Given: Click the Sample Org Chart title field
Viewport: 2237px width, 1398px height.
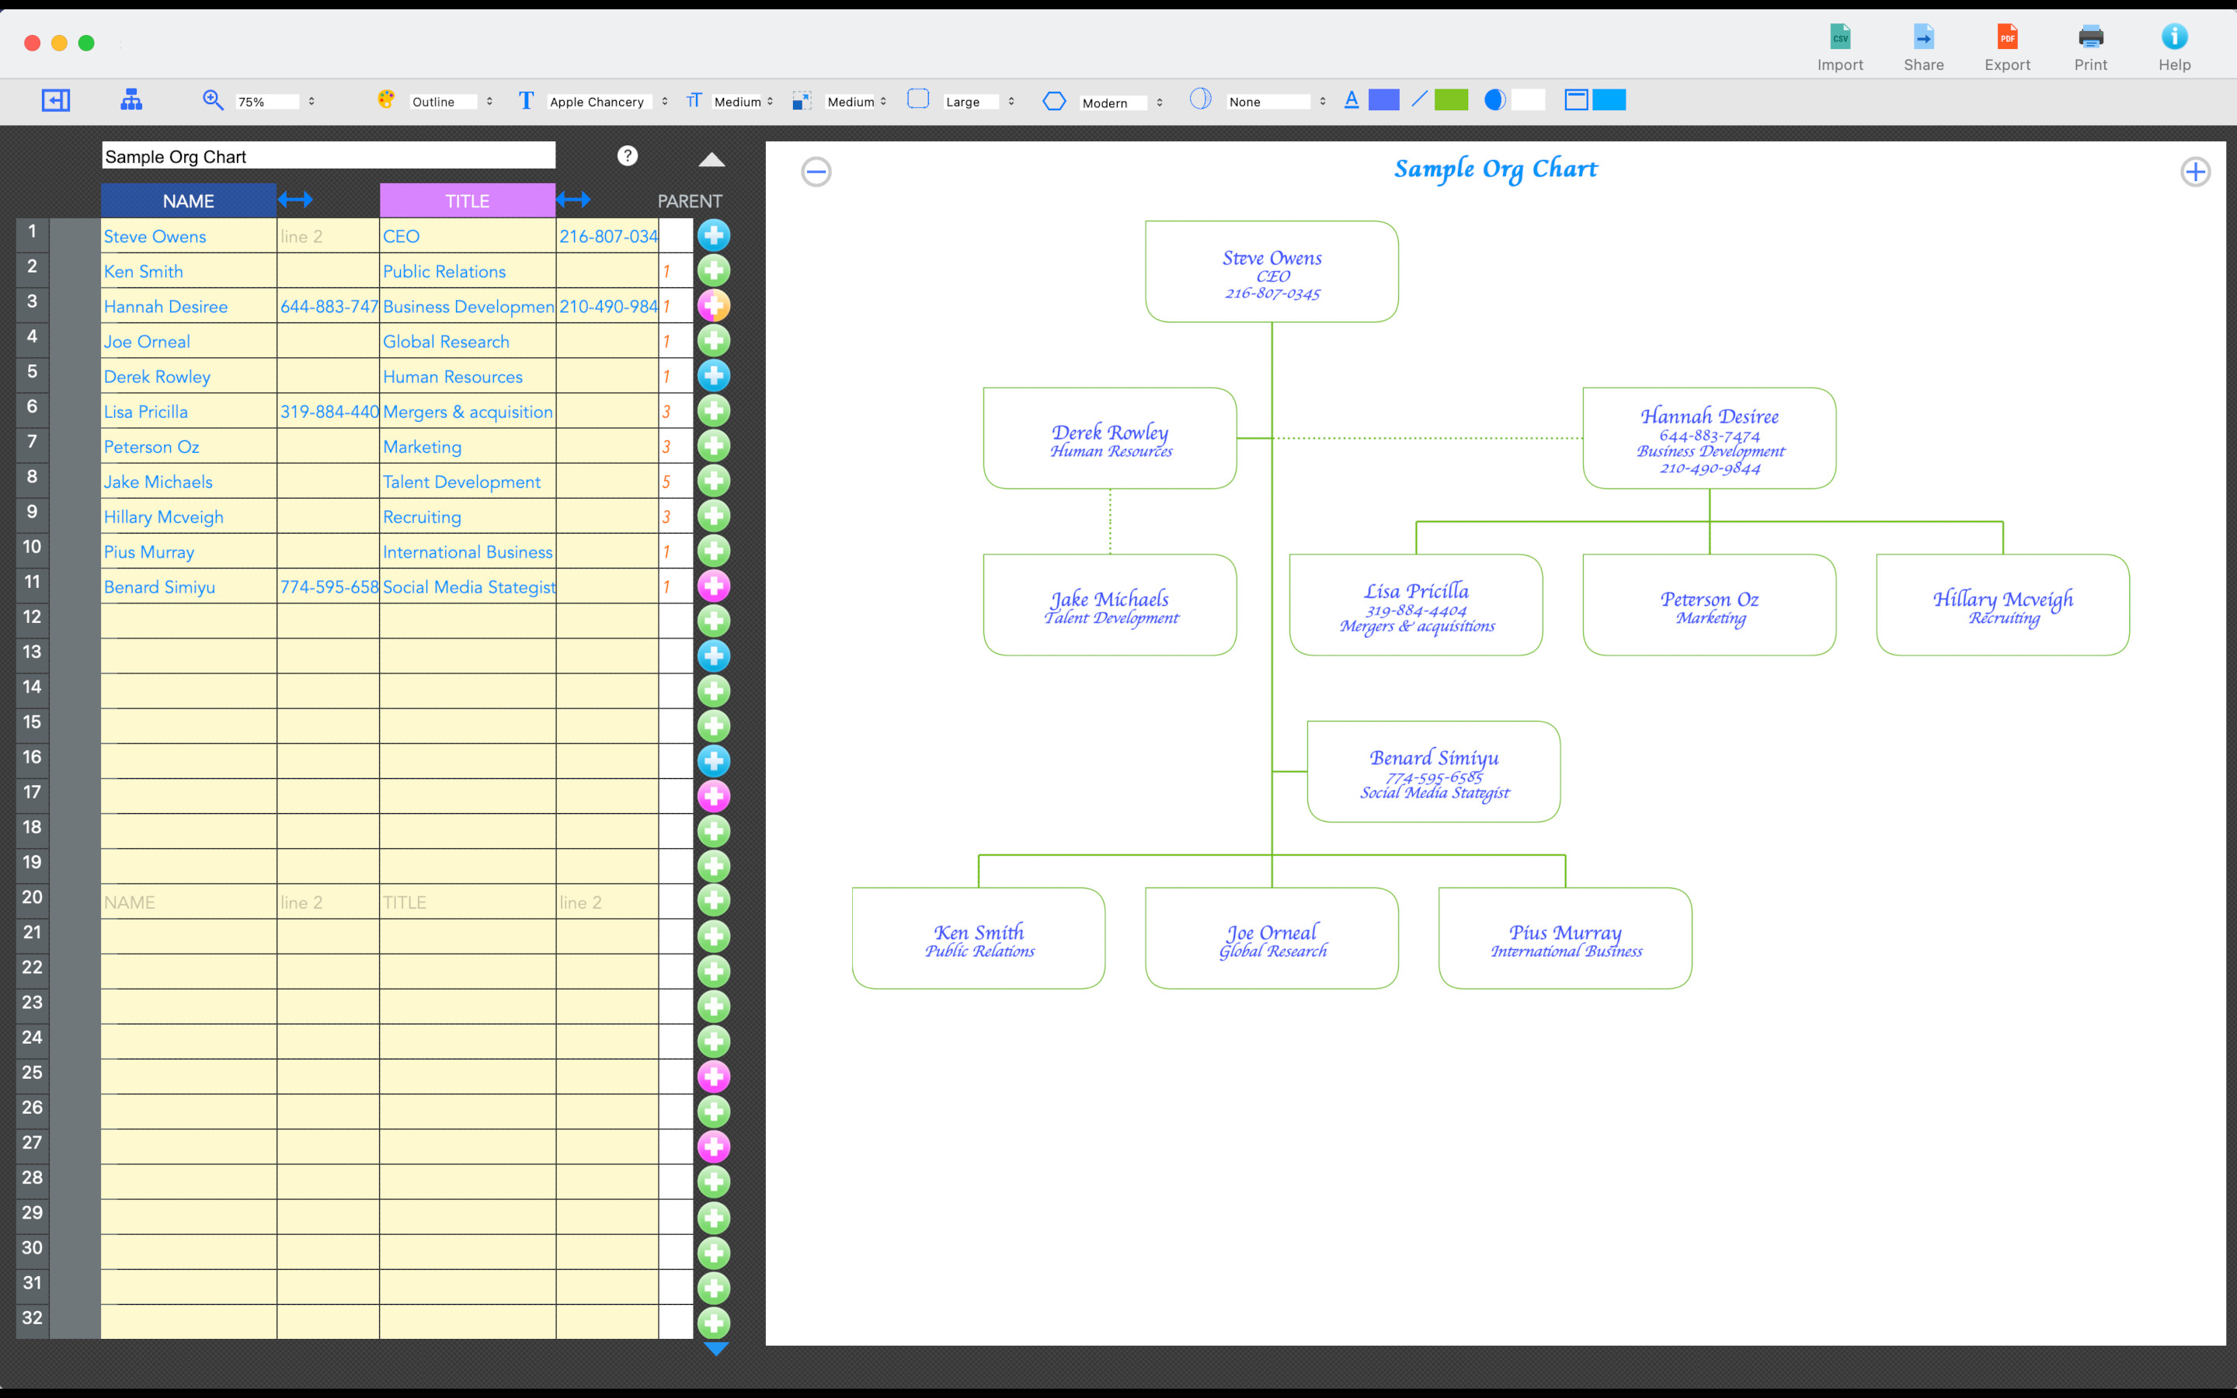Looking at the screenshot, I should (328, 156).
